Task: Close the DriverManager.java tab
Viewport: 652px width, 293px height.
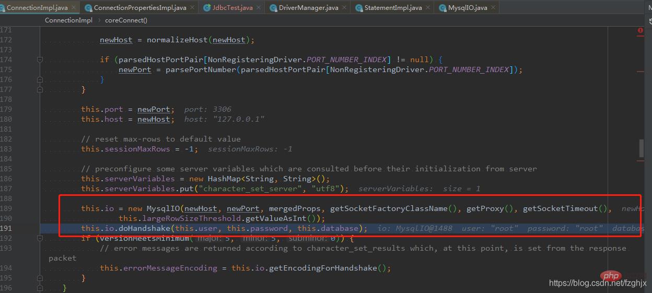Action: [x=344, y=8]
